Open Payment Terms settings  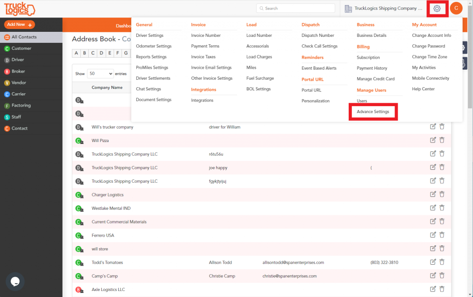click(x=205, y=46)
